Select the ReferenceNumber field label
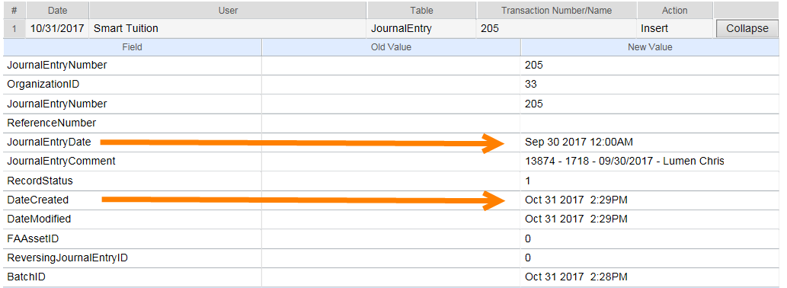The height and width of the screenshot is (288, 787). (51, 123)
